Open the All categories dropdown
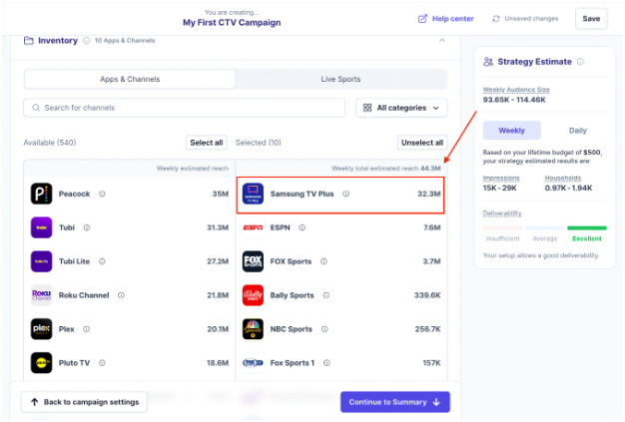This screenshot has width=625, height=422. [401, 108]
